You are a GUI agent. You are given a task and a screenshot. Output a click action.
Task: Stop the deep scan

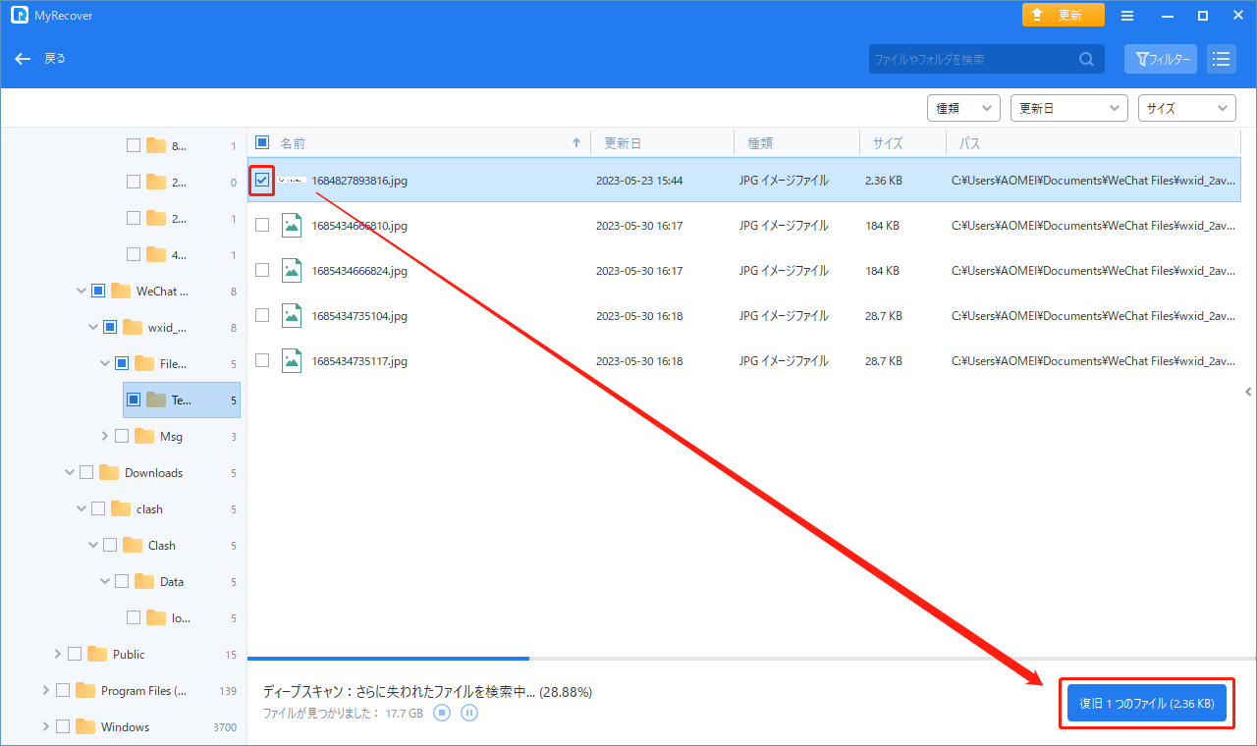pyautogui.click(x=442, y=713)
